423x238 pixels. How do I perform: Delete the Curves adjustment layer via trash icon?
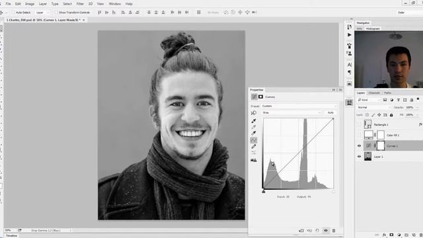point(334,231)
